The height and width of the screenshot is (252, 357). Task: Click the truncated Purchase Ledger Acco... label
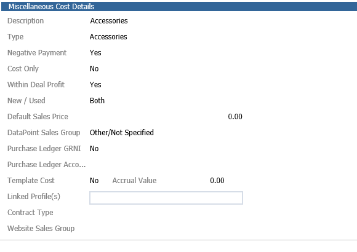46,165
